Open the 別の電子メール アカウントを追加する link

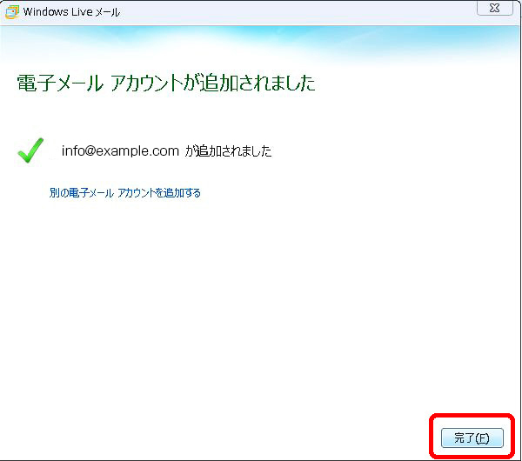click(x=125, y=193)
